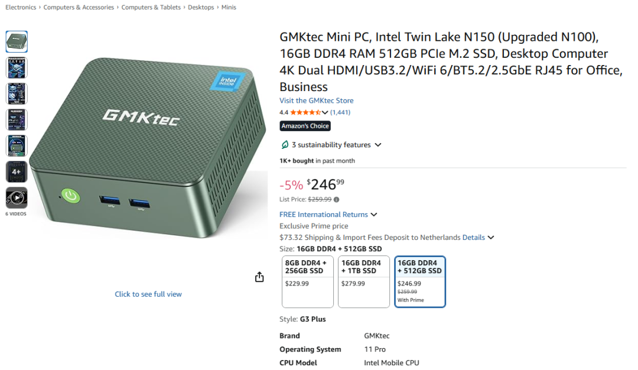Click to see full view of product image
This screenshot has width=638, height=370.
[148, 294]
